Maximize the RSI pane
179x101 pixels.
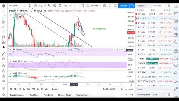tap(125, 49)
